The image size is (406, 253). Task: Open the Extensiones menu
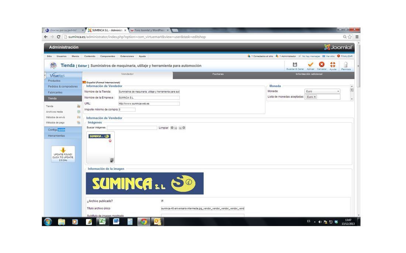(127, 56)
